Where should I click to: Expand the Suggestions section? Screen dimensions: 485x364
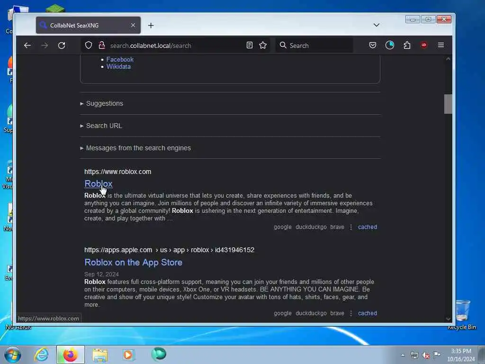point(101,103)
